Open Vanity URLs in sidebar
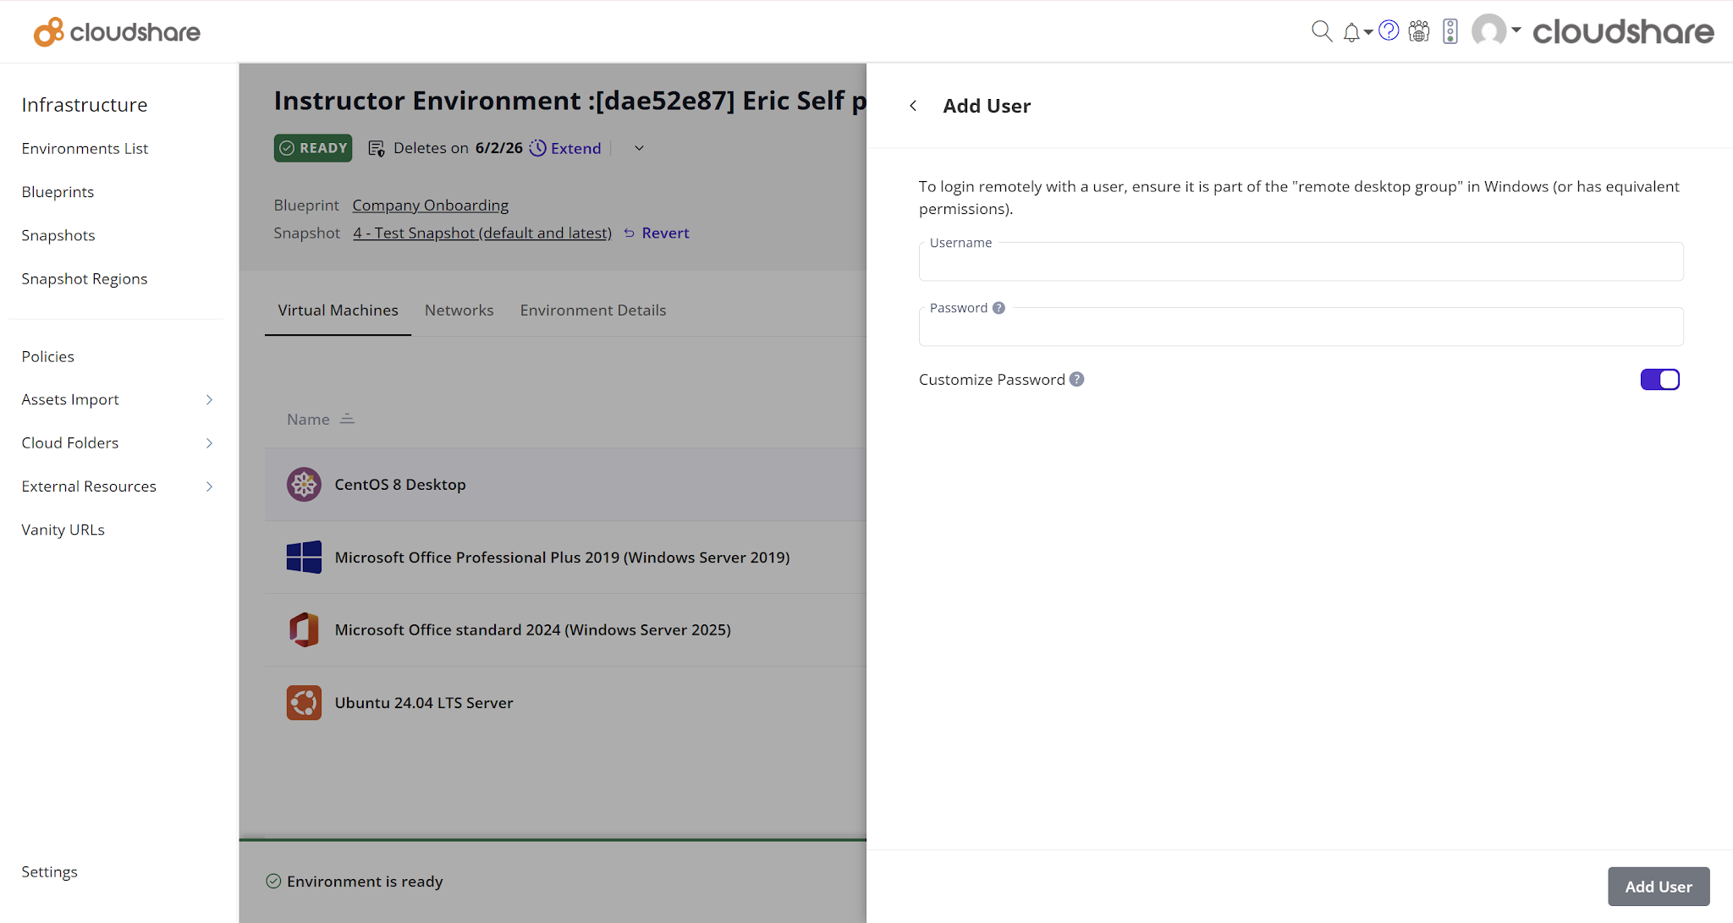The width and height of the screenshot is (1733, 923). [x=63, y=530]
